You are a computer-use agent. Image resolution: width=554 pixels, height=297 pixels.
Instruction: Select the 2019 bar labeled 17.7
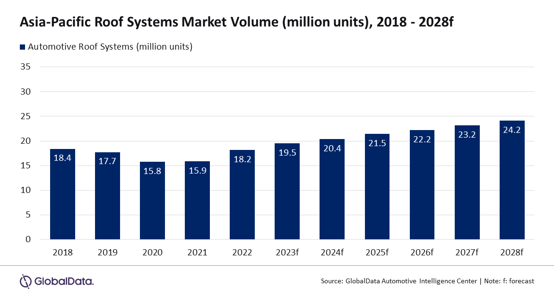[107, 196]
